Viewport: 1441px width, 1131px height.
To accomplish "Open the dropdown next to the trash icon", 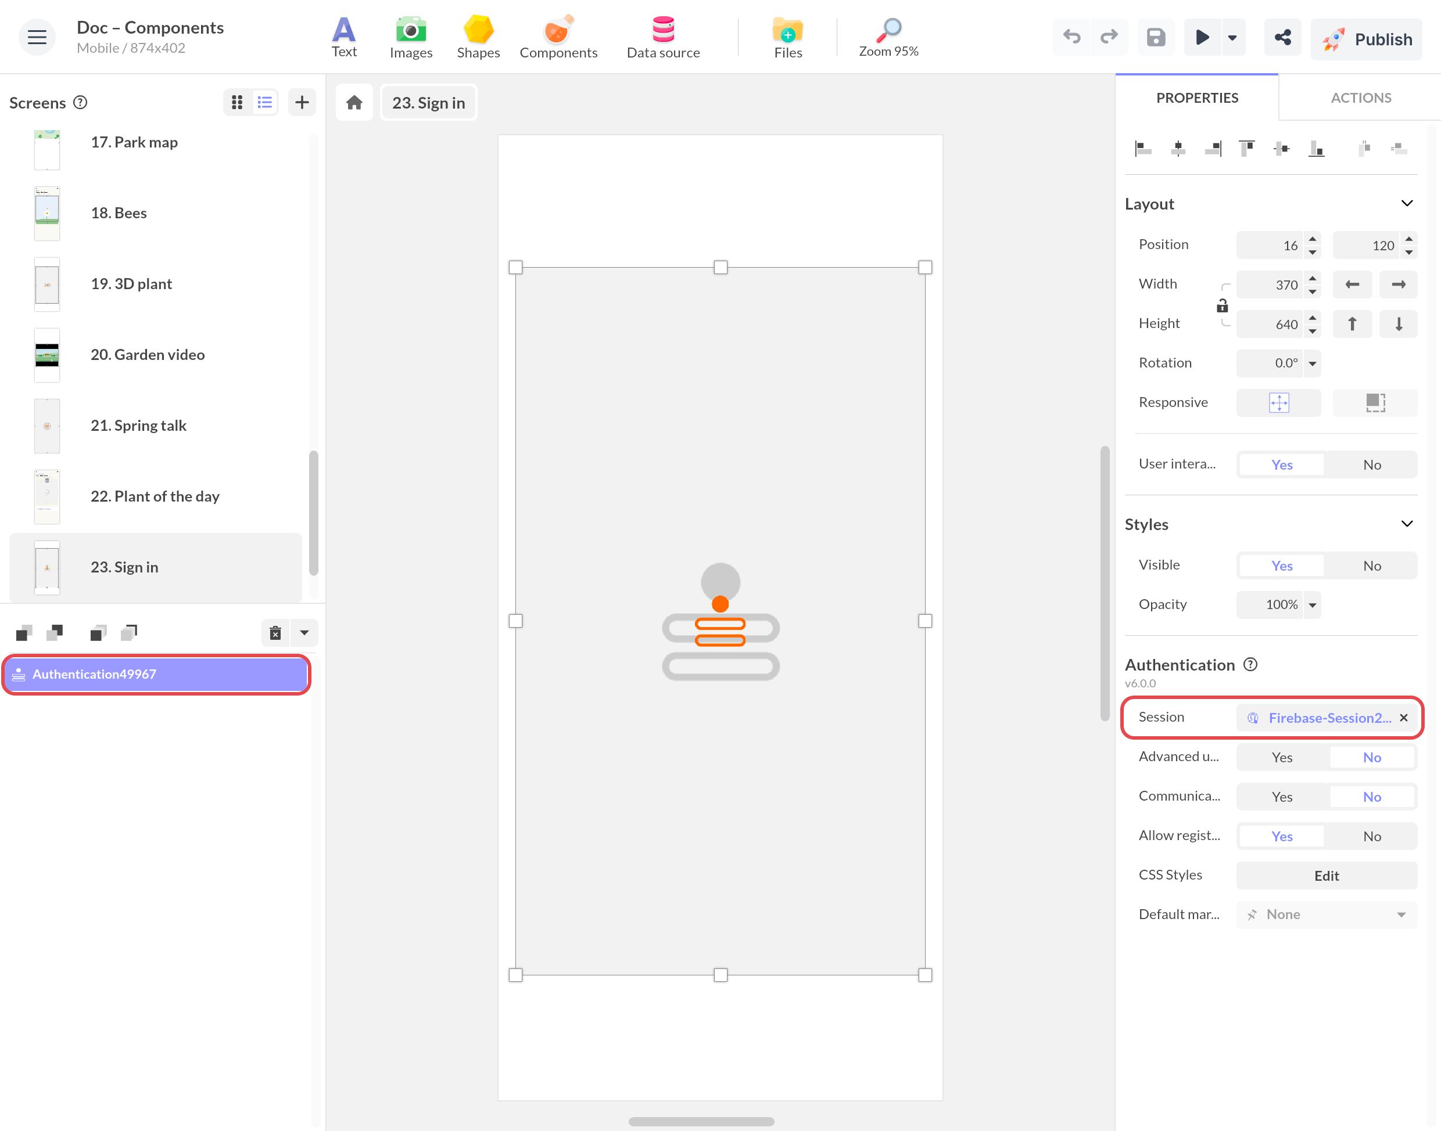I will pyautogui.click(x=304, y=633).
